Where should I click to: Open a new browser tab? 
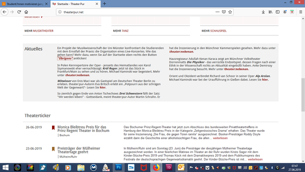(104, 4)
